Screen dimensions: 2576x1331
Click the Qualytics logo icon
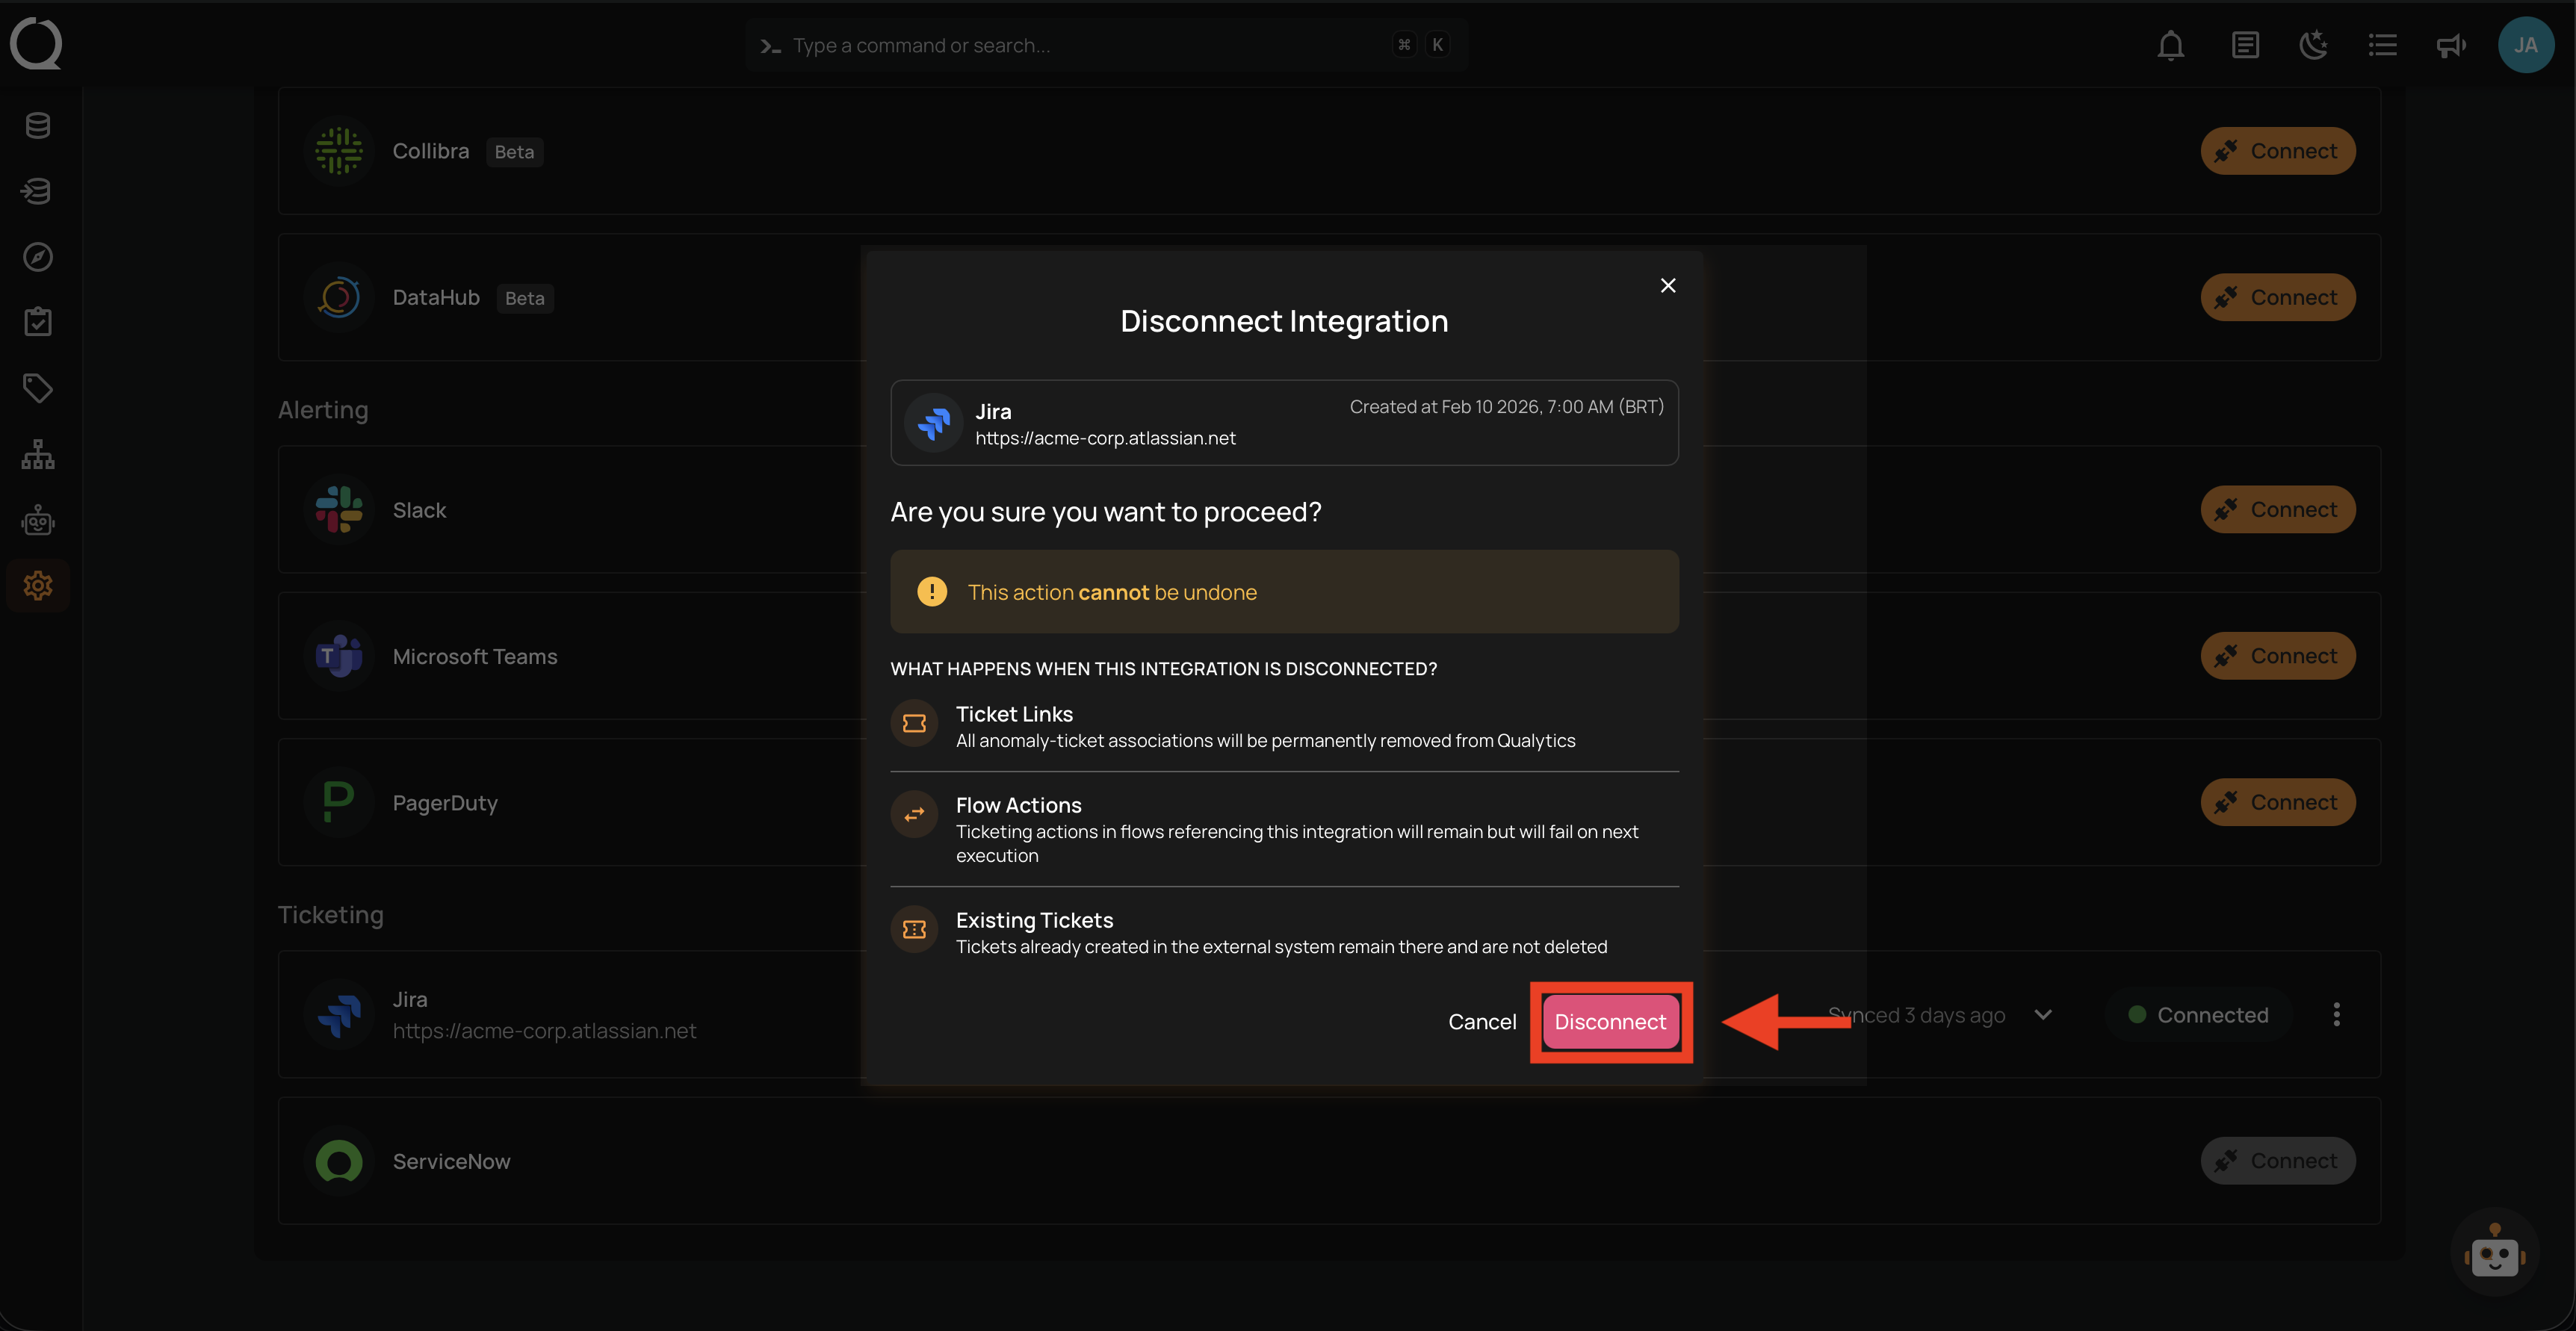36,44
